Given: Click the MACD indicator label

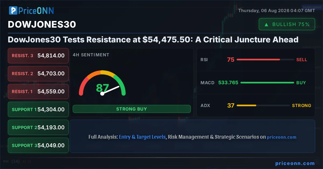Looking at the screenshot, I should point(208,83).
